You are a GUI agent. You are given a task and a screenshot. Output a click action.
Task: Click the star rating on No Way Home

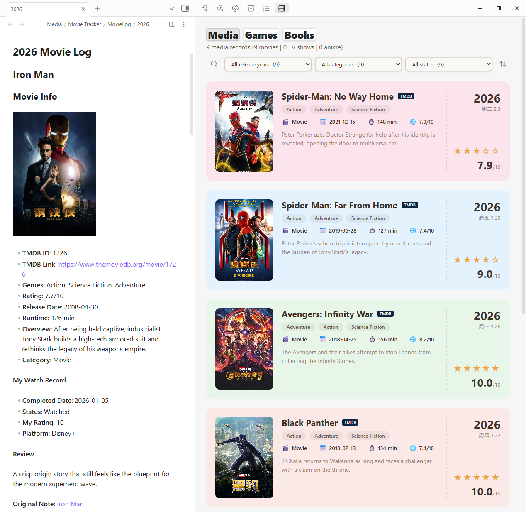[476, 151]
